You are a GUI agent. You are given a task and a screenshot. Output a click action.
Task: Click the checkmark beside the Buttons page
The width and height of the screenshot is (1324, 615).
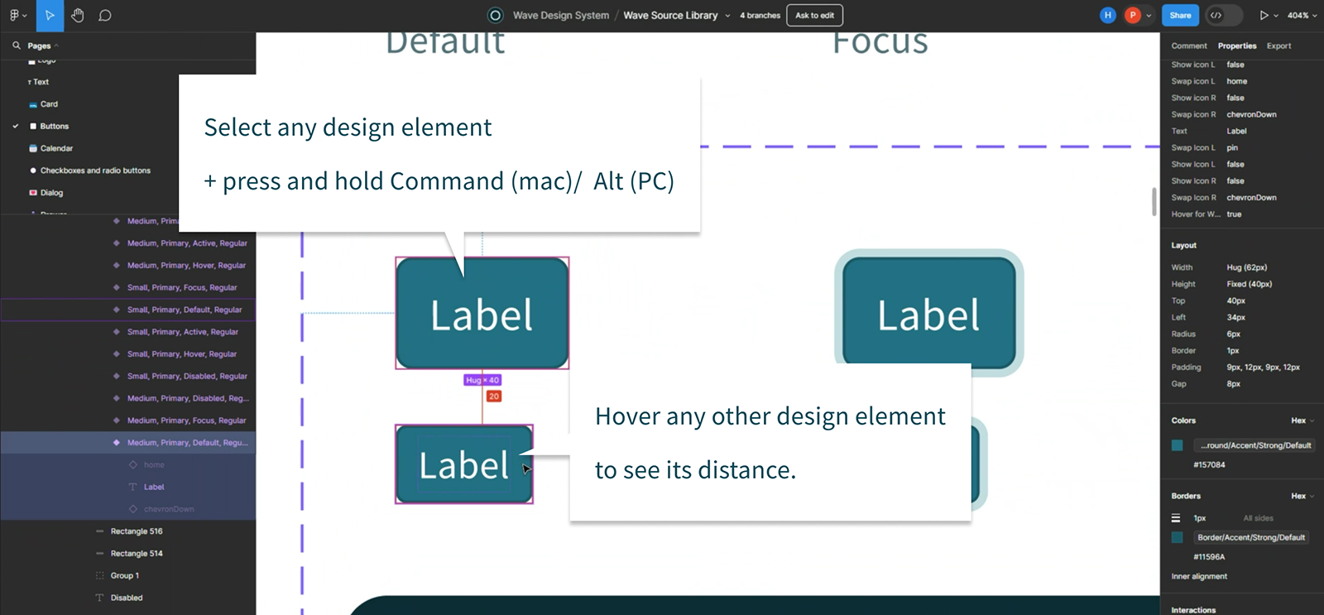pyautogui.click(x=15, y=126)
